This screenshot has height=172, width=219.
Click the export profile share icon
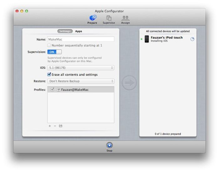click(60, 126)
